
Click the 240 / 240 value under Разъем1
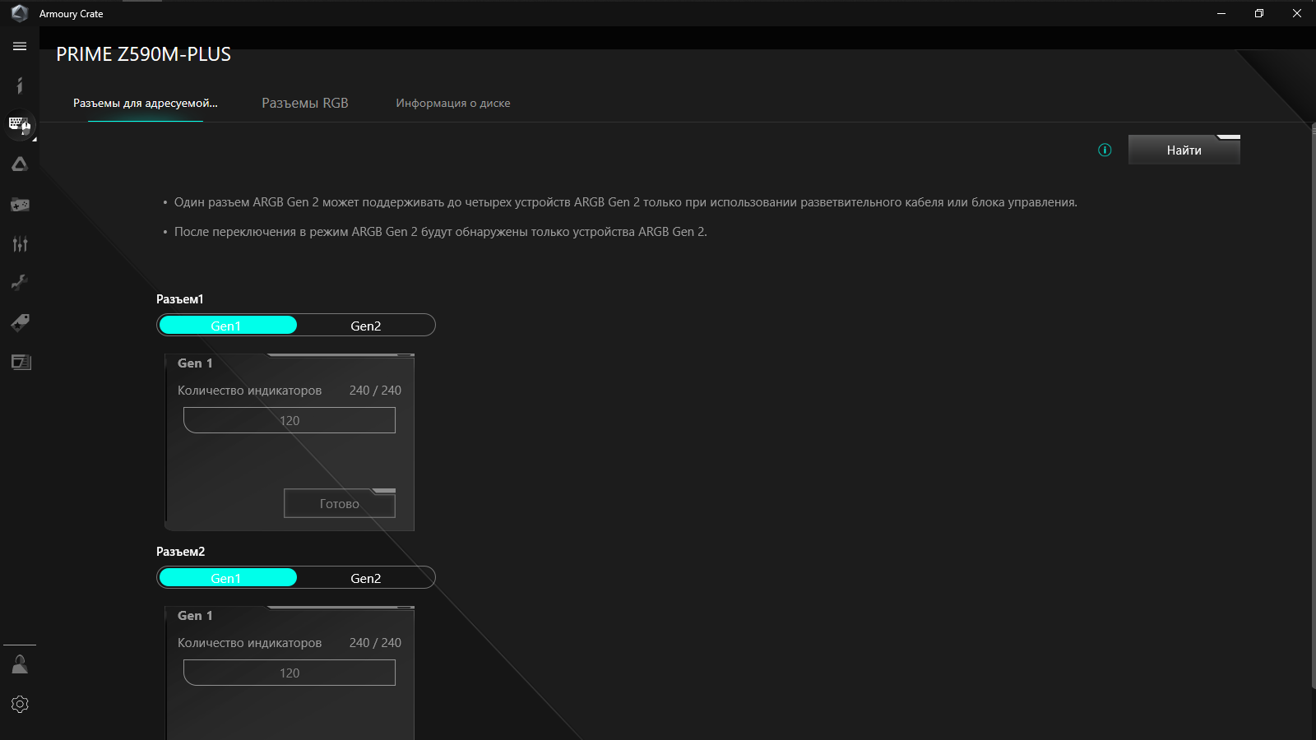tap(375, 391)
